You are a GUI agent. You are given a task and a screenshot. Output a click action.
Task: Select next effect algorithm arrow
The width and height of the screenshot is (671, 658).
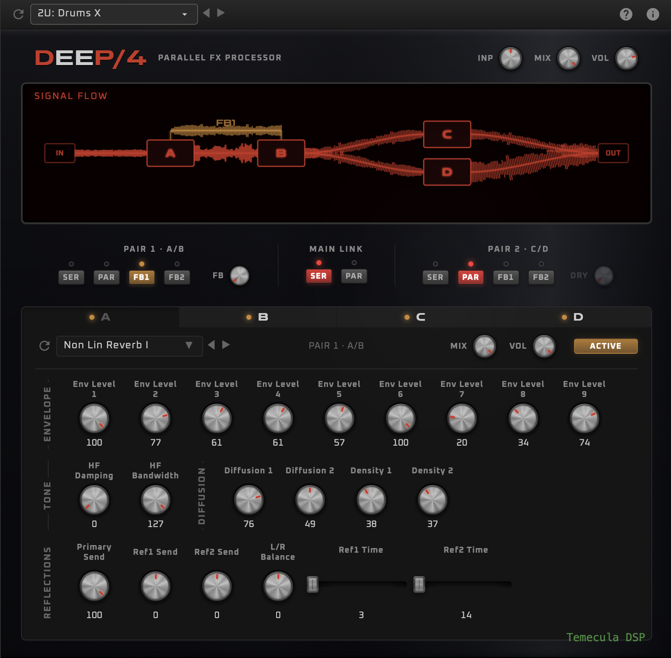click(x=226, y=345)
